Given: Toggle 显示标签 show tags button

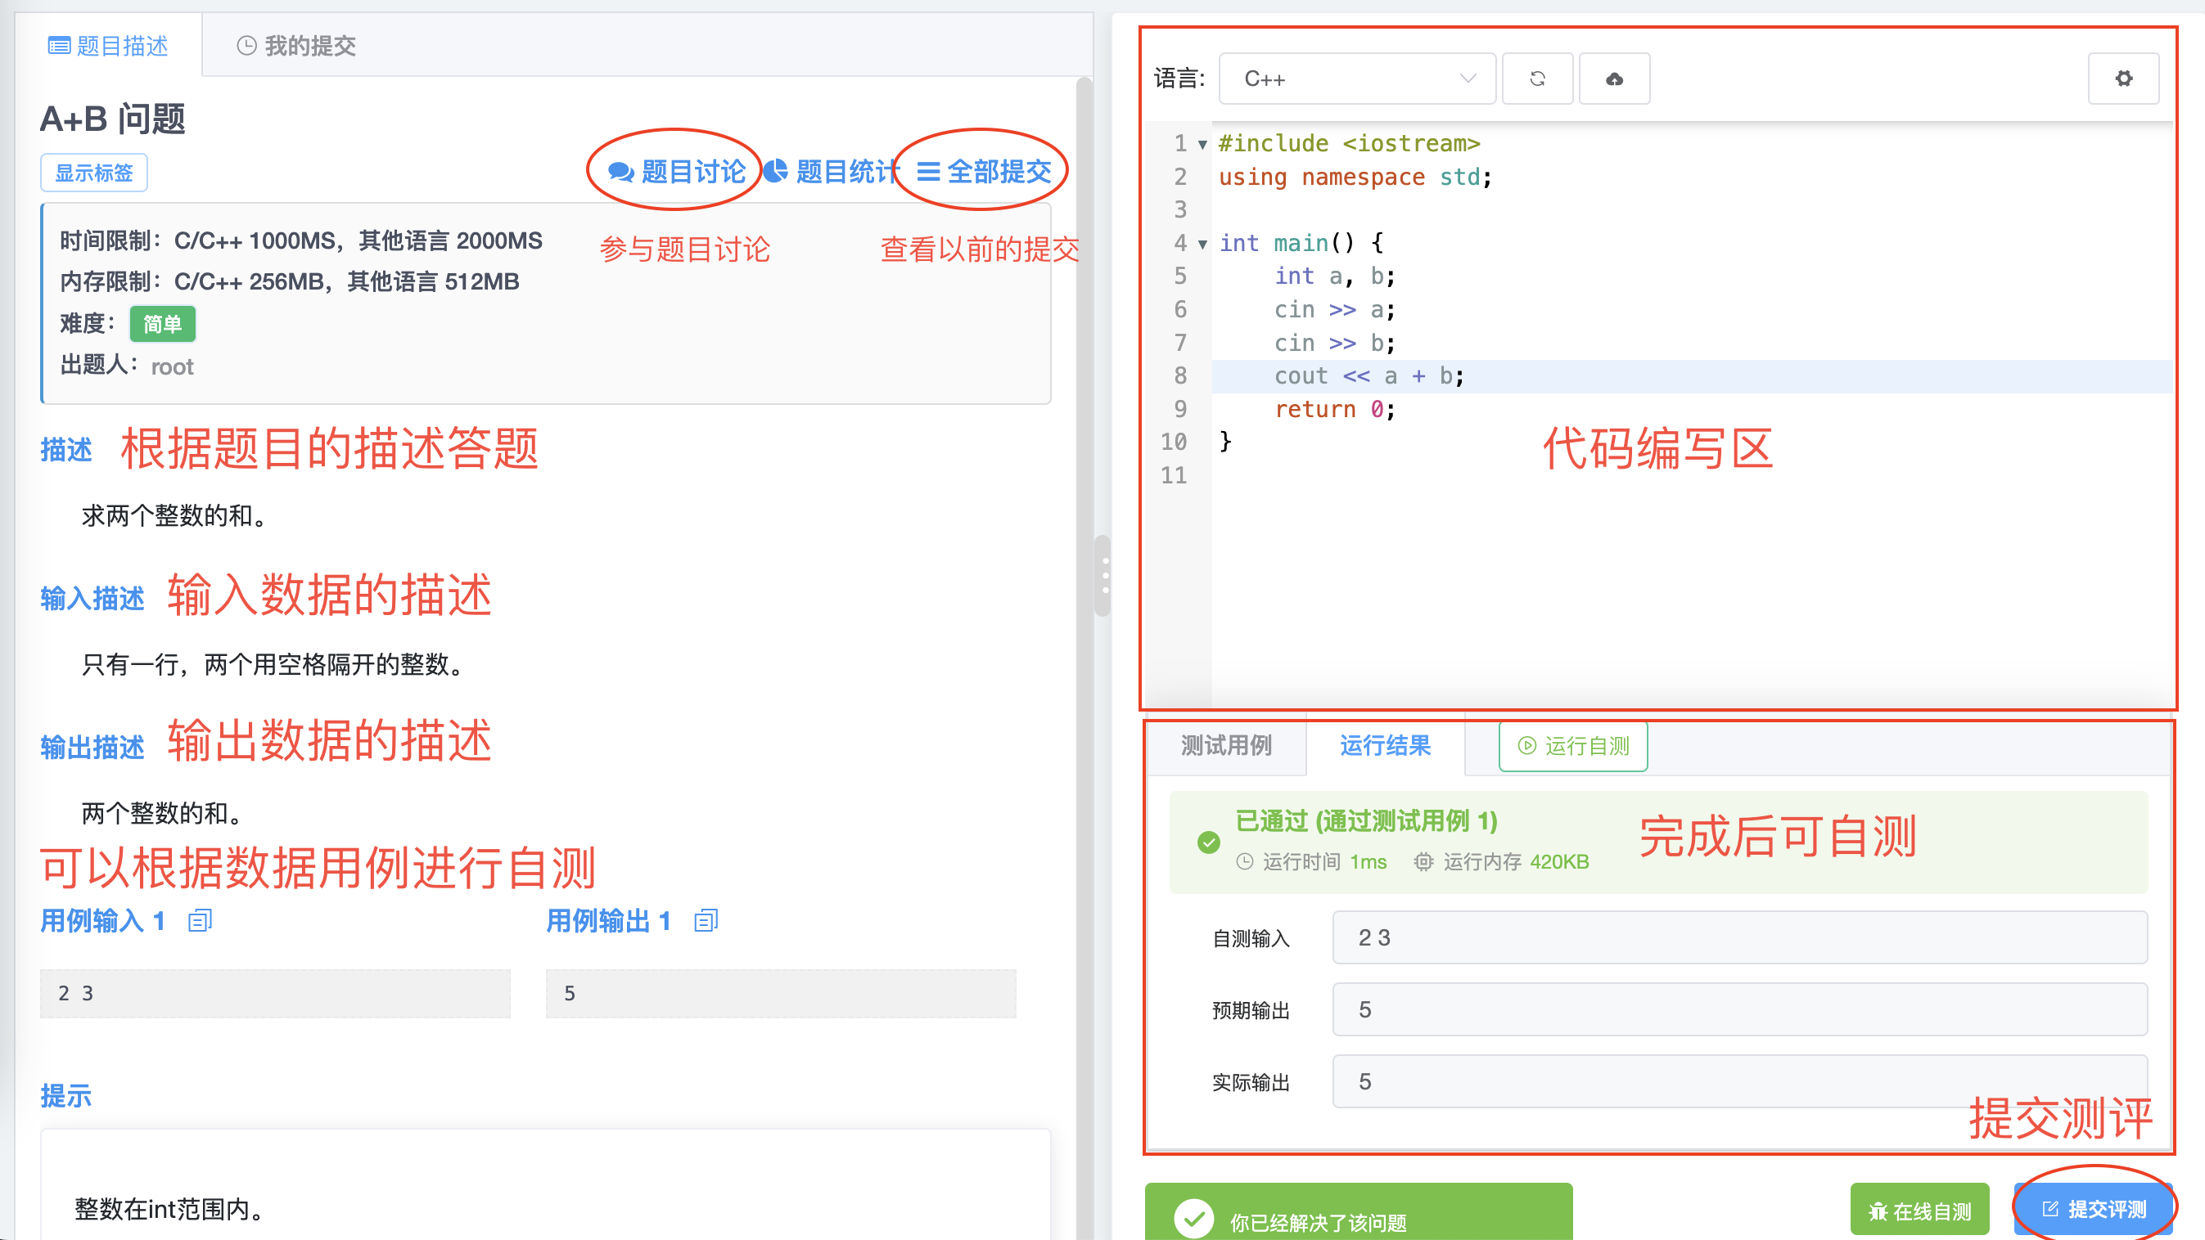Looking at the screenshot, I should [94, 173].
